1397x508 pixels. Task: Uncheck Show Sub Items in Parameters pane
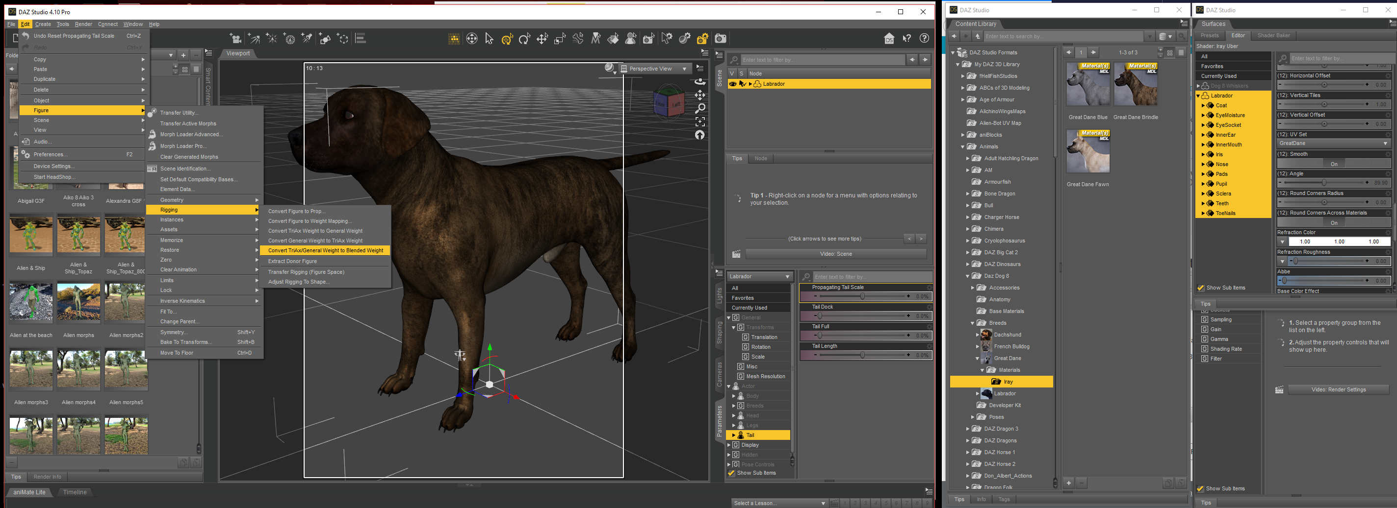click(x=731, y=473)
